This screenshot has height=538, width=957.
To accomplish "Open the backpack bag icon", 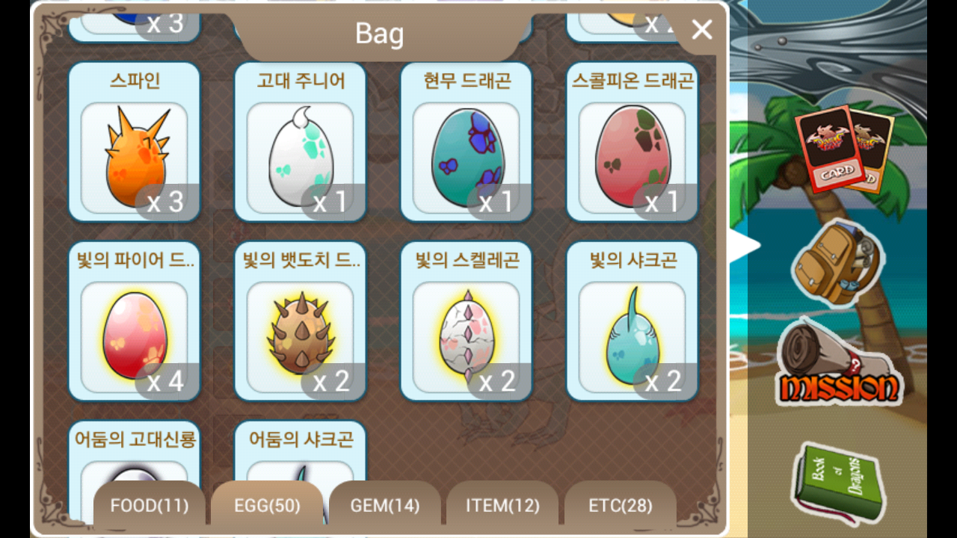I will coord(837,263).
